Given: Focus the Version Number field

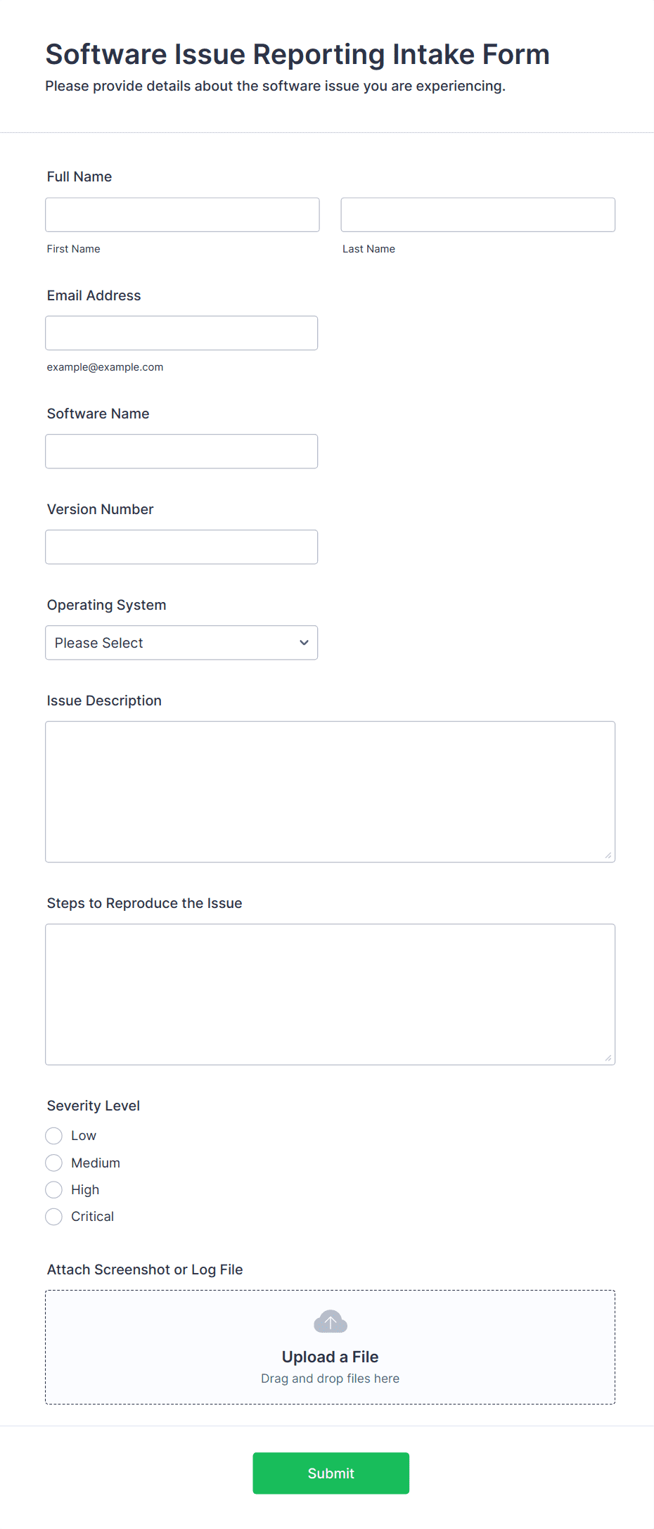Looking at the screenshot, I should coord(181,546).
